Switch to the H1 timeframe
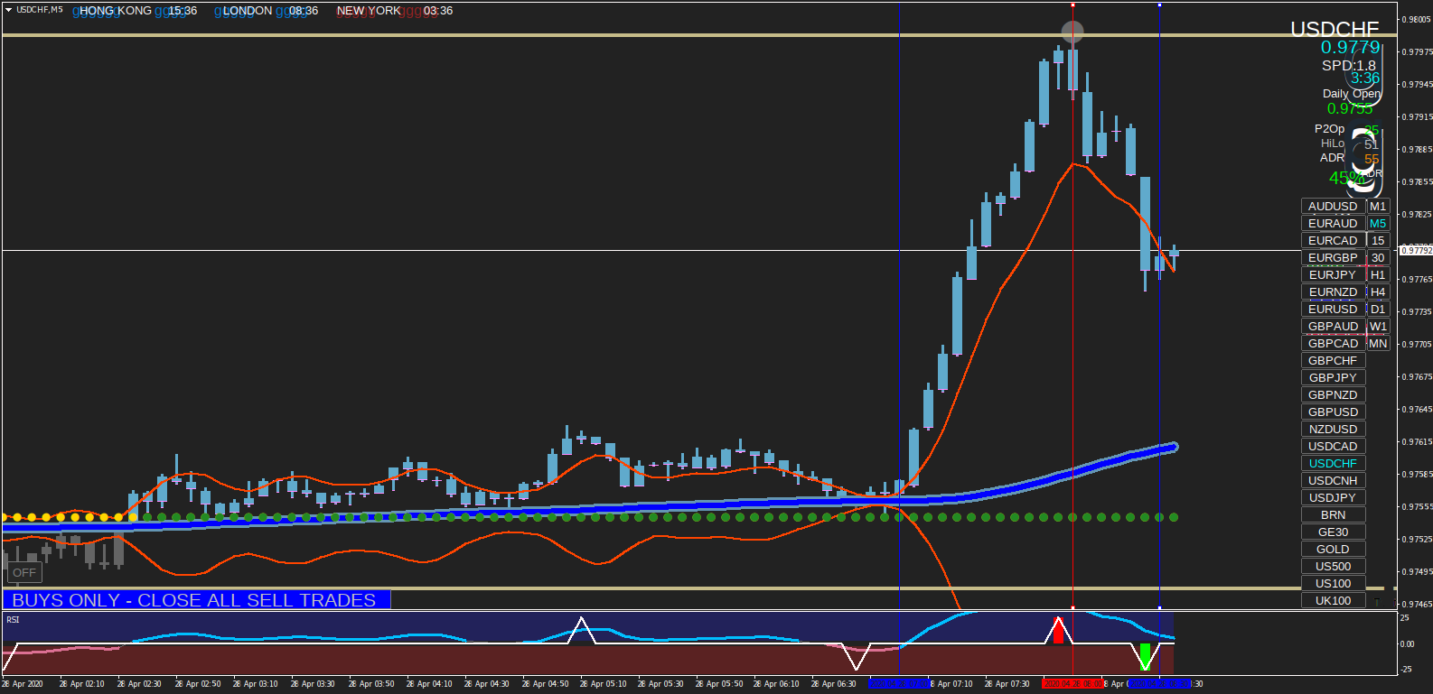This screenshot has width=1433, height=694. [1378, 275]
